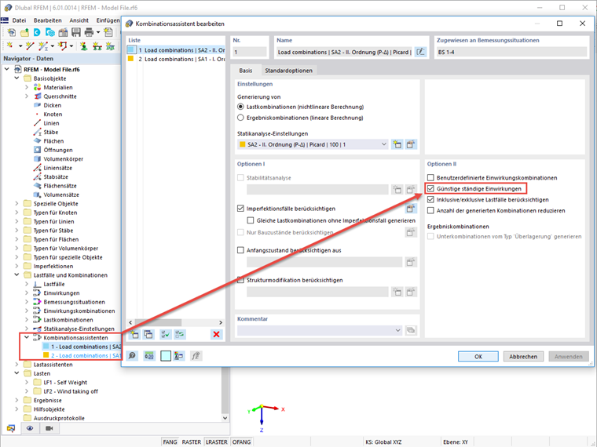Open comment library icon beside Kommentar

point(411,330)
